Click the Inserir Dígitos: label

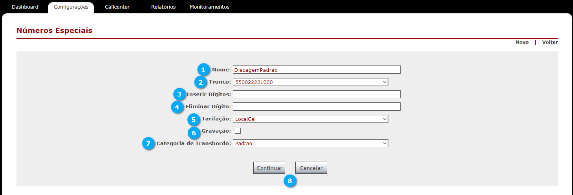click(209, 94)
